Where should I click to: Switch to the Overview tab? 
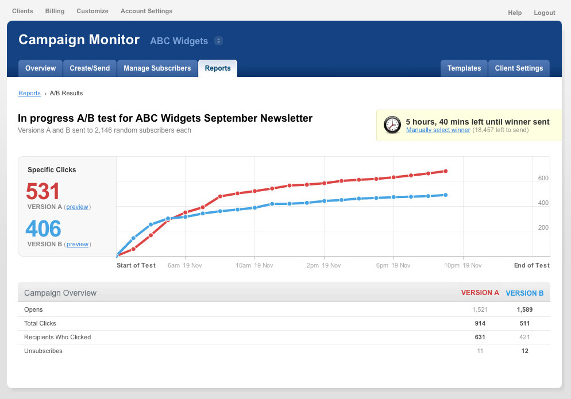[40, 68]
